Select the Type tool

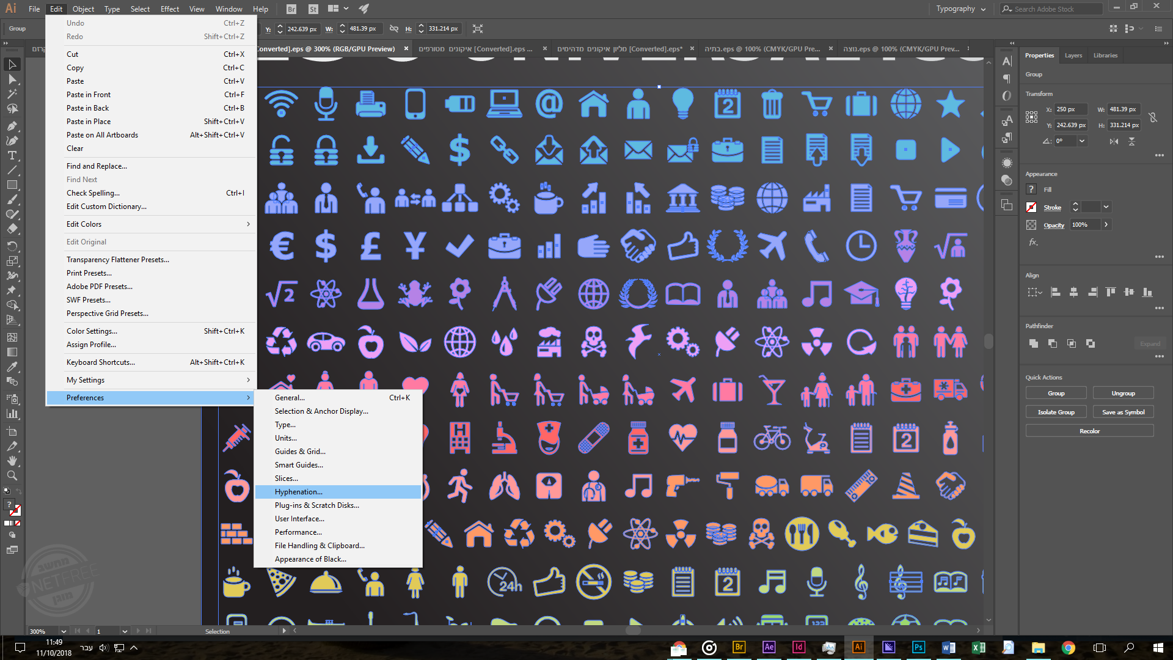pos(12,155)
